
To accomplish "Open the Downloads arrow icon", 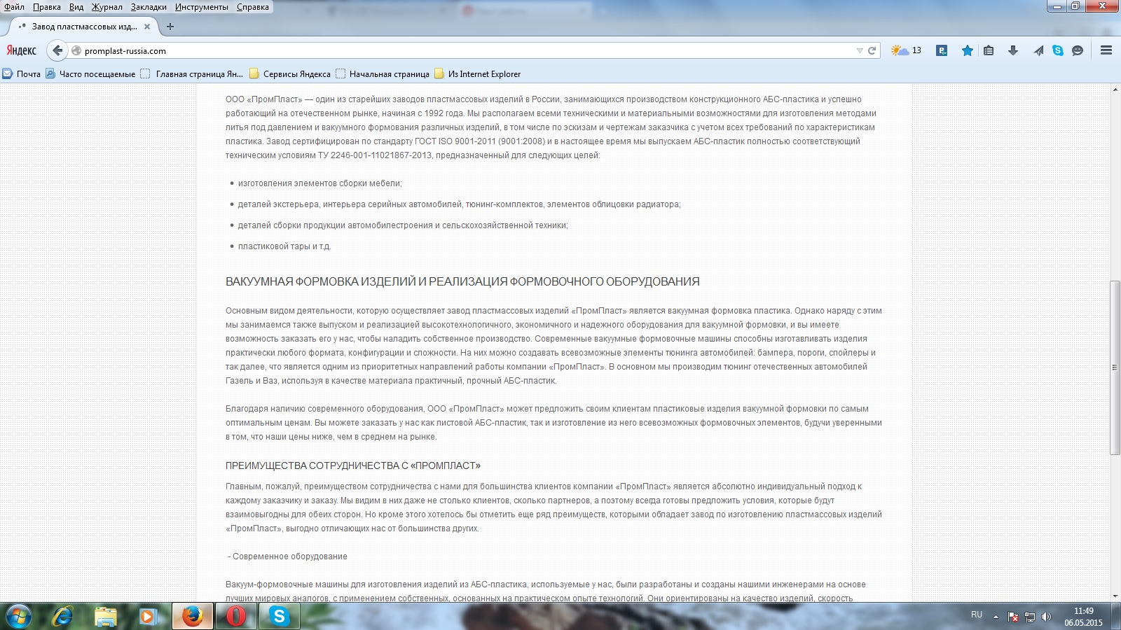I will [1012, 50].
